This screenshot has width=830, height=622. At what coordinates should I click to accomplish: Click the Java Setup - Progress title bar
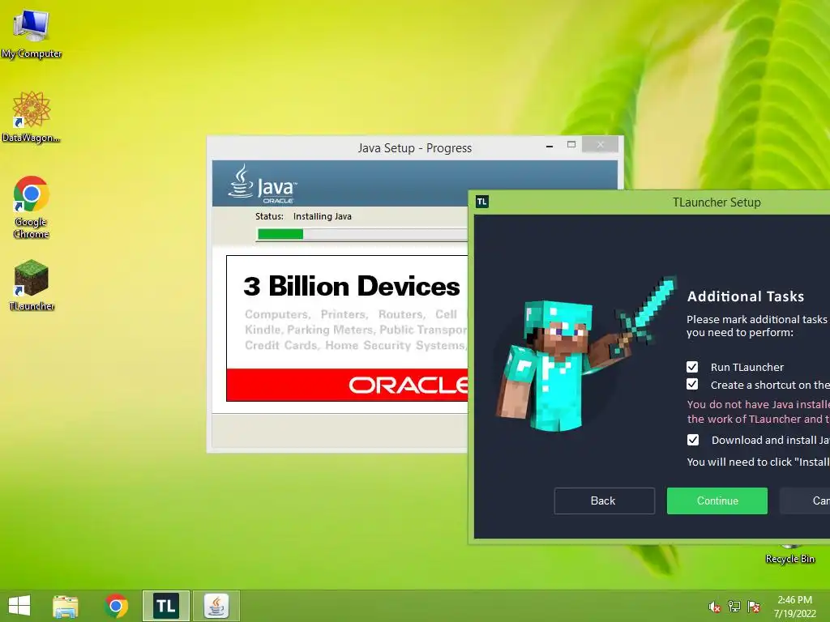(414, 147)
